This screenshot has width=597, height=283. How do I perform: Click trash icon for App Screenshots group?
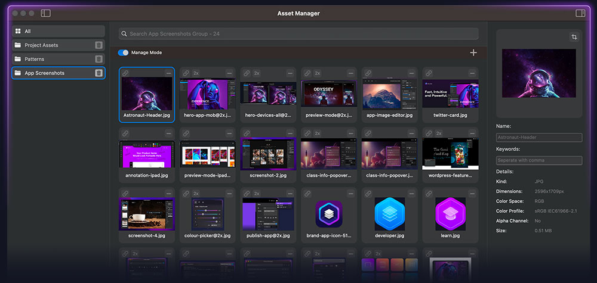[x=99, y=73]
